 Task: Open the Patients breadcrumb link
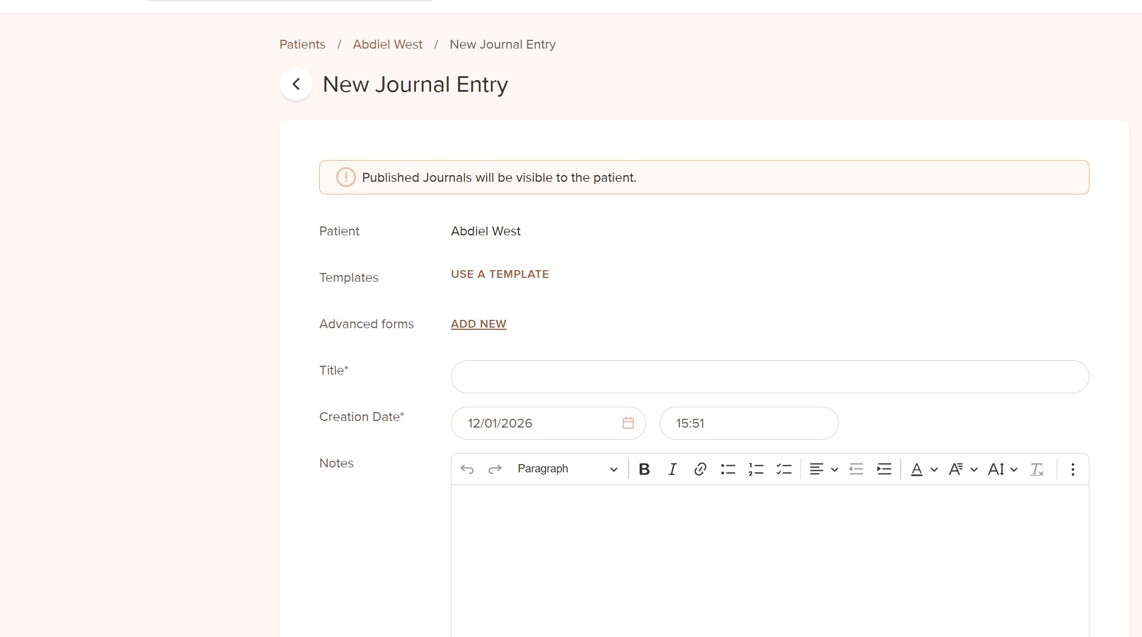[x=302, y=45]
